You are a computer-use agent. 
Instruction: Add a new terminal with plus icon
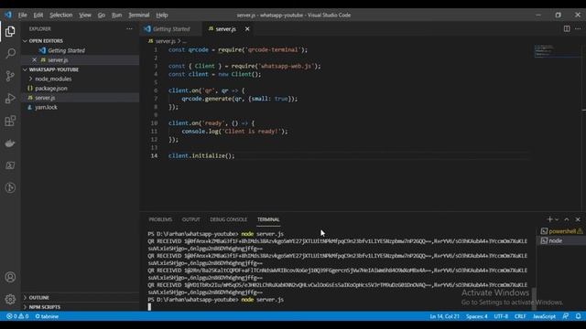point(549,219)
